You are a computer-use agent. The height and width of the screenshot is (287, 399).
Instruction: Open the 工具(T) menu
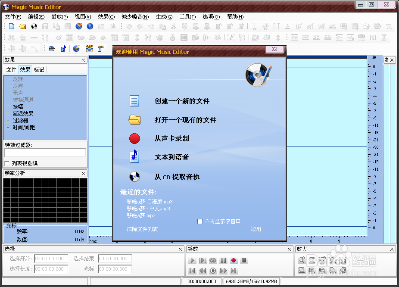coord(187,17)
